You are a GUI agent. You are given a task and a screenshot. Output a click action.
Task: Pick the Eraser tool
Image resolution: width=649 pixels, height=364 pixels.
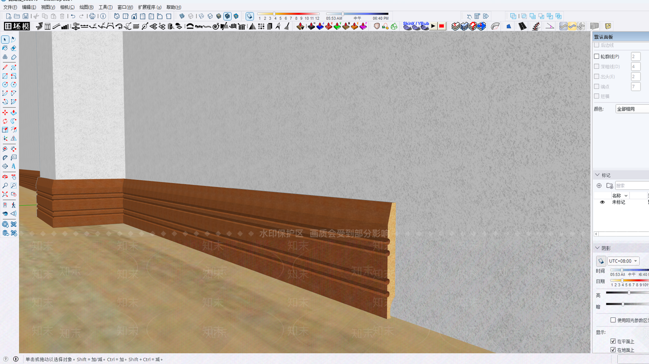coord(13,48)
